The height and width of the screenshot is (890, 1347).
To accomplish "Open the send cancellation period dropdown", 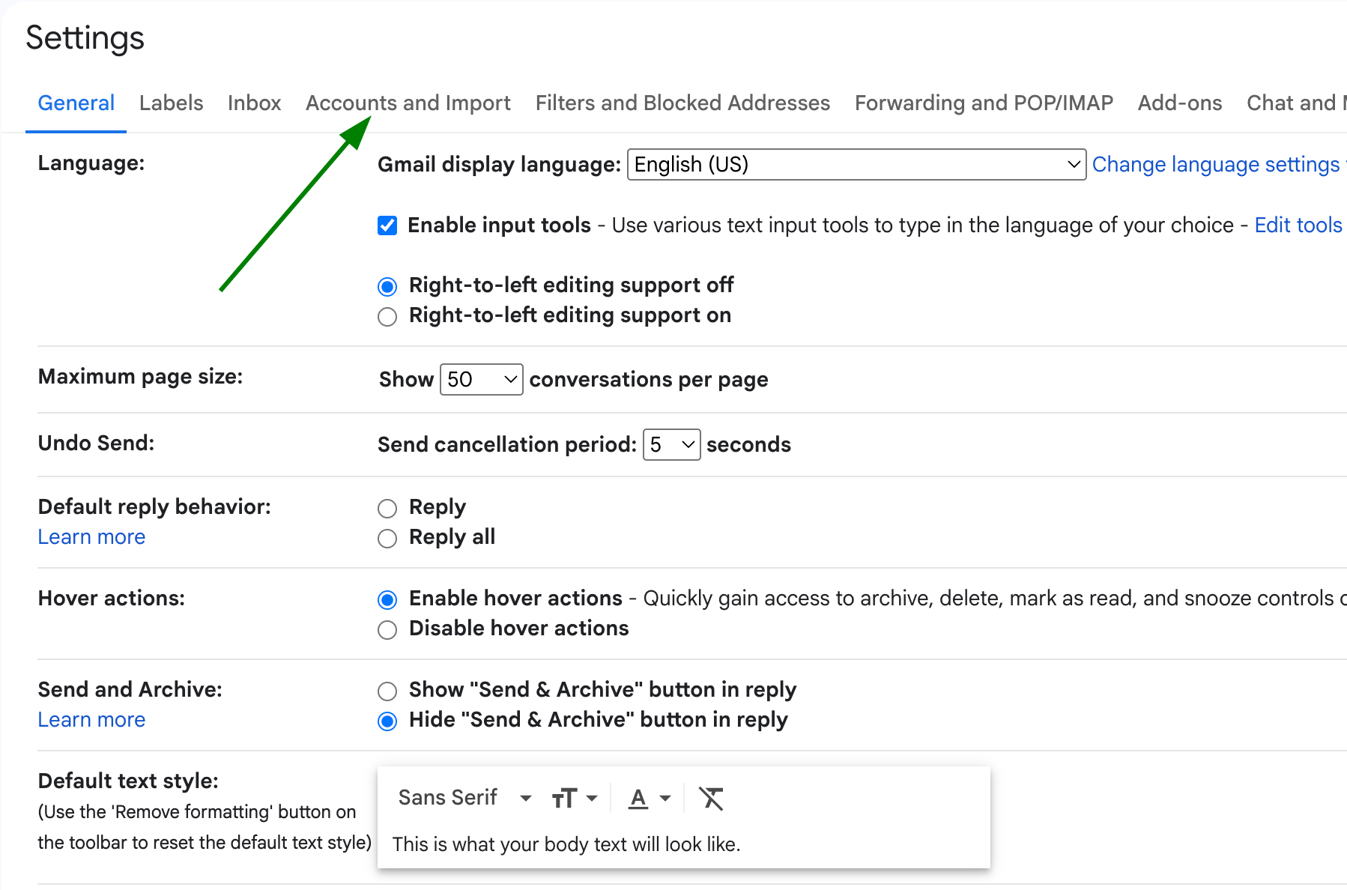I will (x=671, y=444).
